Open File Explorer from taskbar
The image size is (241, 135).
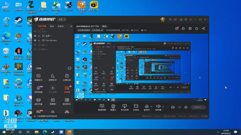36,132
